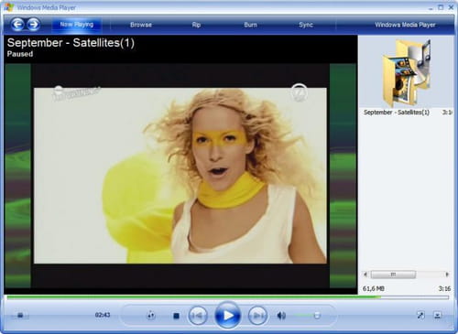This screenshot has height=334, width=458.
Task: Go back with the left arrow
Action: tap(17, 25)
